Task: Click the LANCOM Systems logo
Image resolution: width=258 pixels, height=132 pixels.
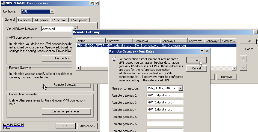Action: [x=14, y=126]
